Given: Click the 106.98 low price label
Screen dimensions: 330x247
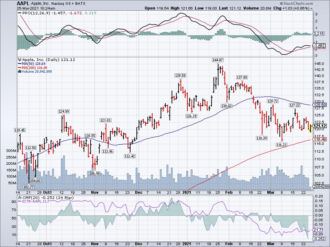Looking at the screenshot, I should click(94, 174).
